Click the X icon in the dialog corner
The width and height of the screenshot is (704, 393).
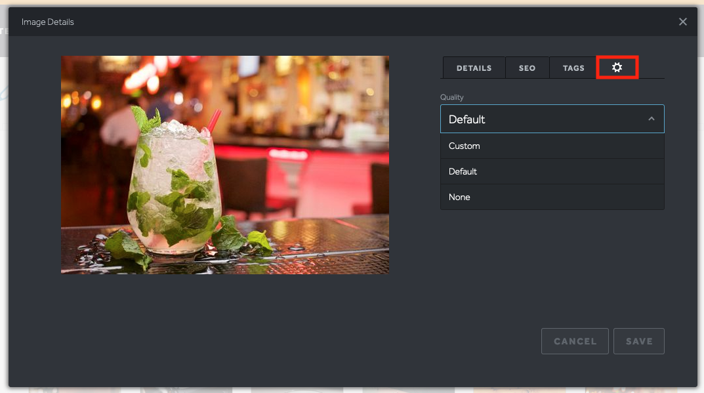coord(682,22)
